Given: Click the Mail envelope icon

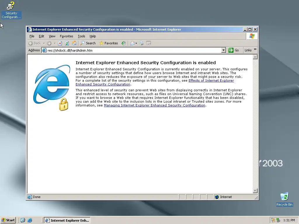Looking at the screenshot, I should pos(133,43).
